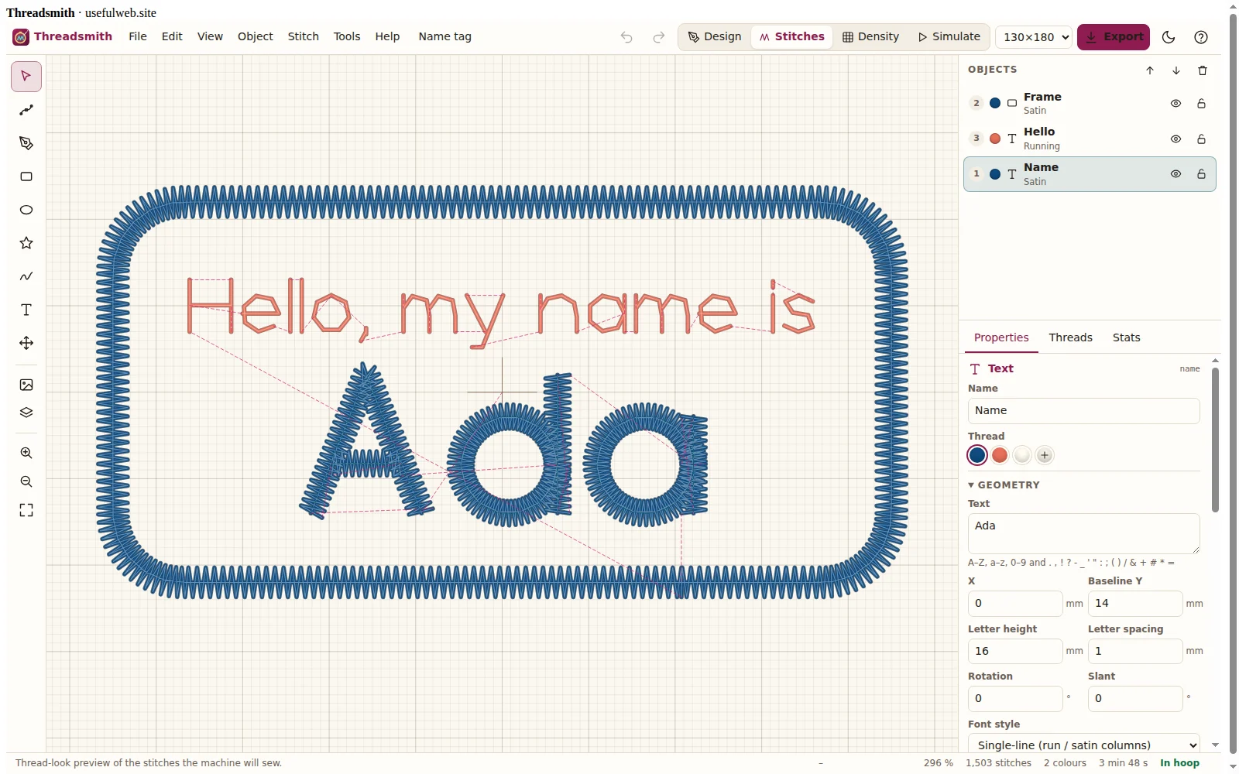The height and width of the screenshot is (774, 1239).
Task: Open the image import tool
Action: point(26,385)
